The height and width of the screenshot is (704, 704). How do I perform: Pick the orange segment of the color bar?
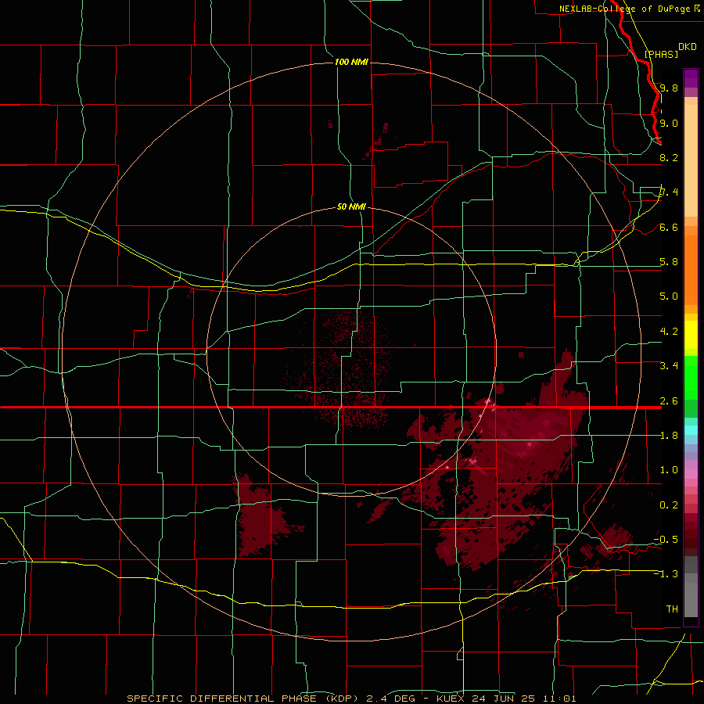(691, 269)
